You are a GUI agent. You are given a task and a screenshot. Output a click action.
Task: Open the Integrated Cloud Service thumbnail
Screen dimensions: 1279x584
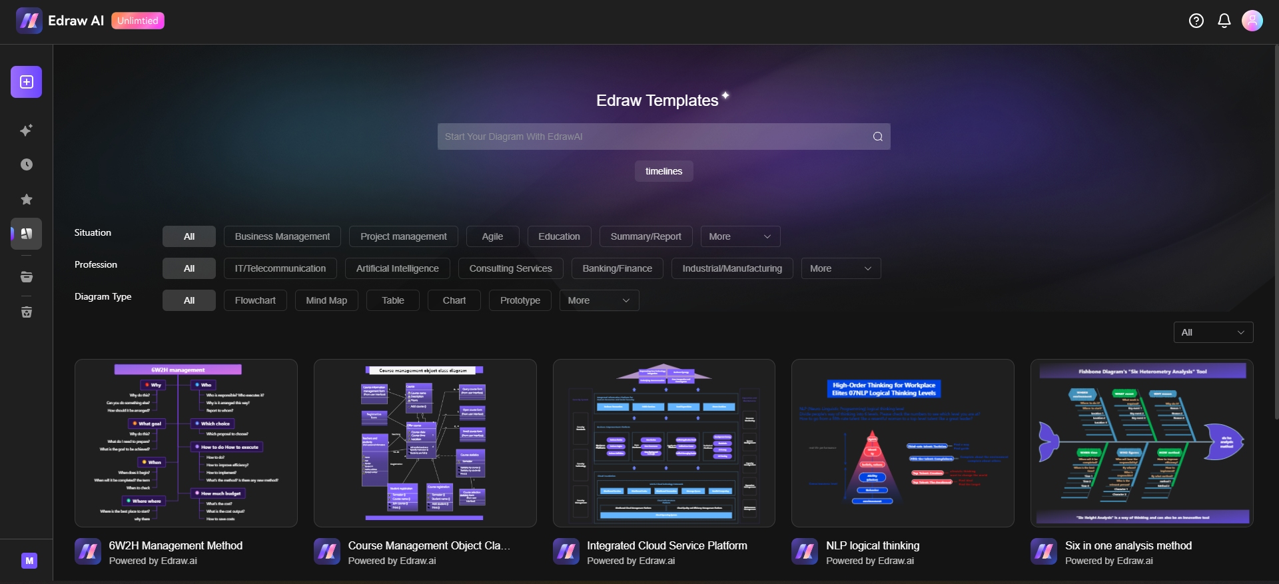(x=664, y=443)
